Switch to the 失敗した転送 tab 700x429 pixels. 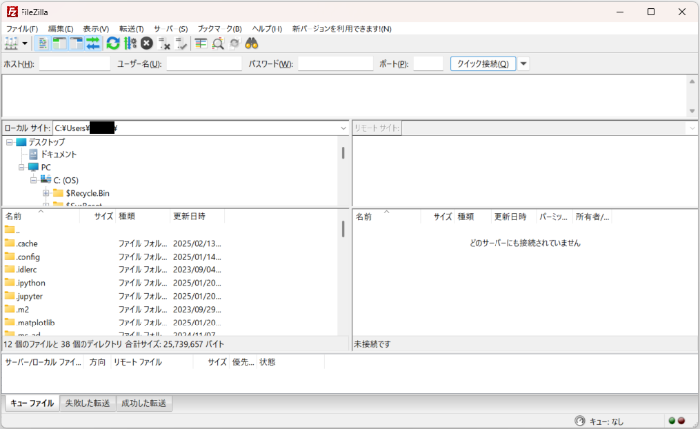click(88, 403)
